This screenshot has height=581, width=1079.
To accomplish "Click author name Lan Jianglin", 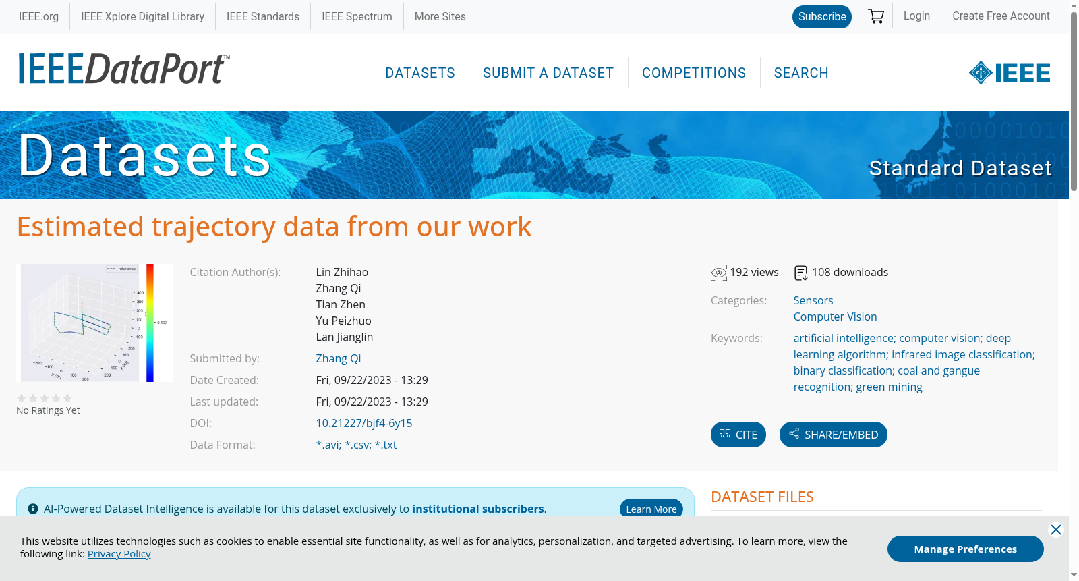I will pos(344,337).
